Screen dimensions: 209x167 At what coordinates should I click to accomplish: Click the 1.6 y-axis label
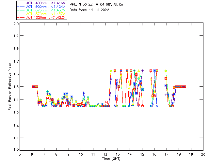coord(16,74)
